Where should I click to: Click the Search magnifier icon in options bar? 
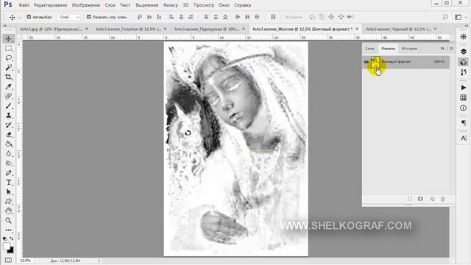tap(445, 17)
